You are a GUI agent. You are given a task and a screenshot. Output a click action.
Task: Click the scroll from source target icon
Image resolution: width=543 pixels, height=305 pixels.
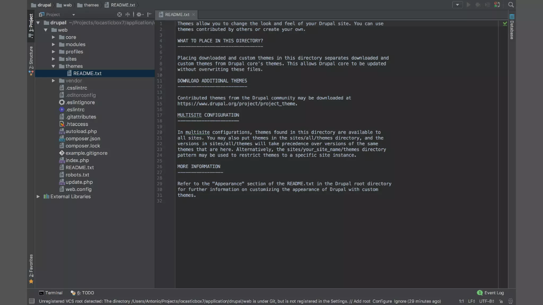coord(120,15)
